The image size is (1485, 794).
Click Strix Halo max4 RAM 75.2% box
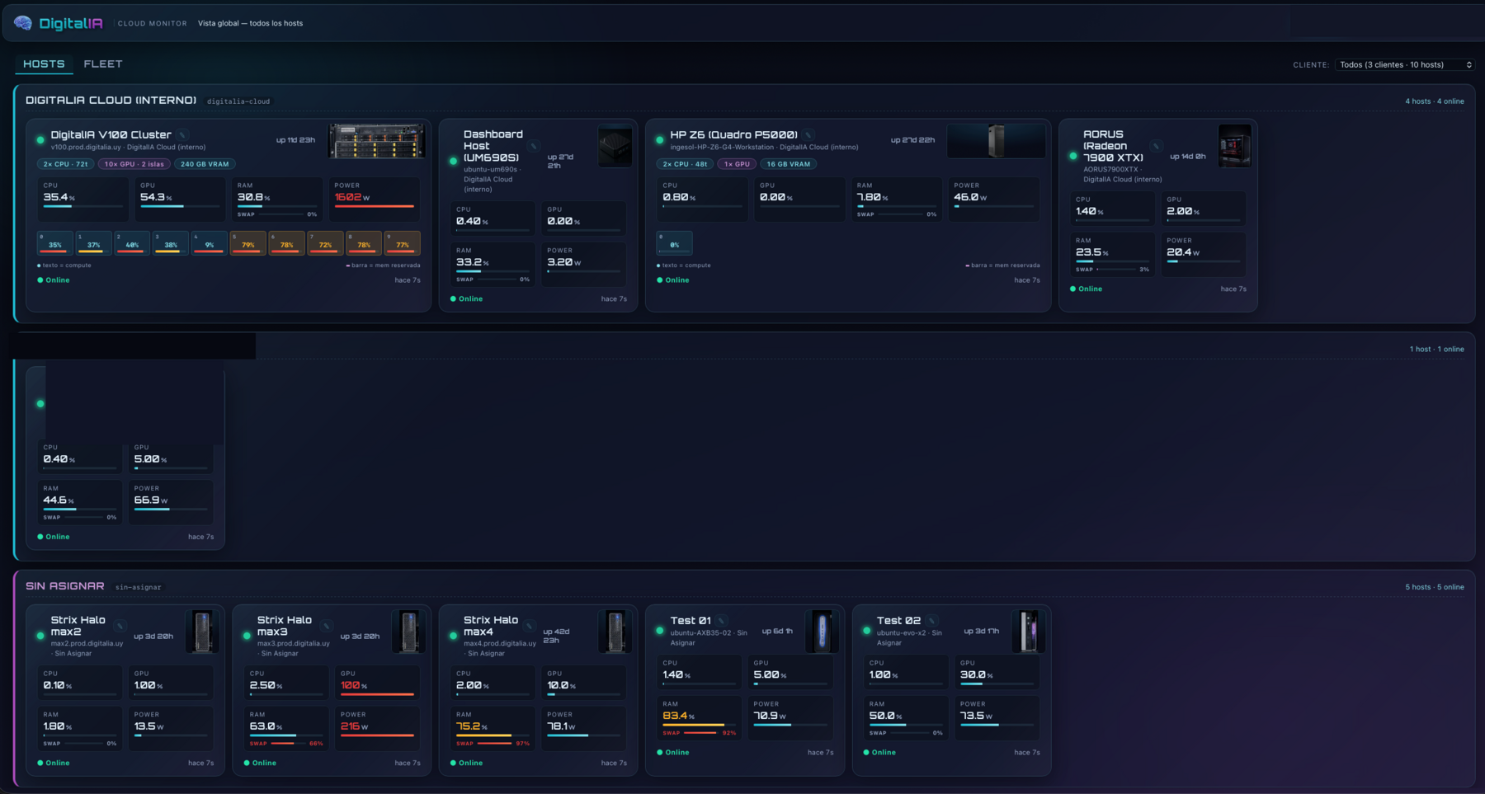coord(493,728)
